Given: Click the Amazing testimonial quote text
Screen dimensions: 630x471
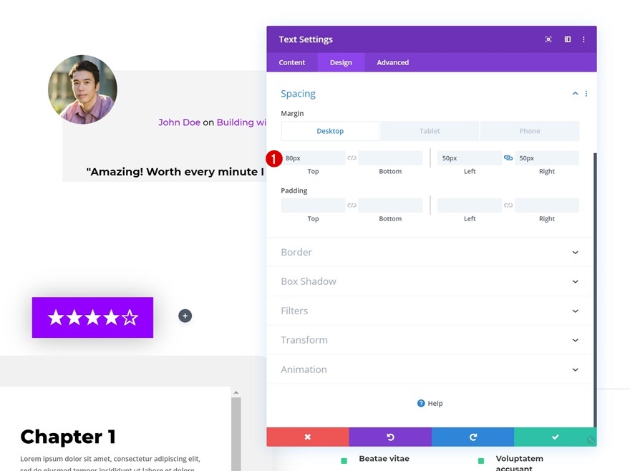Looking at the screenshot, I should (x=175, y=172).
